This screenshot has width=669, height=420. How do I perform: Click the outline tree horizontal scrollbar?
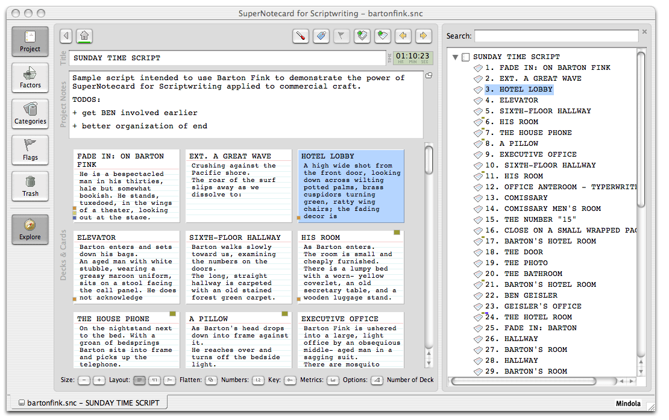524,381
